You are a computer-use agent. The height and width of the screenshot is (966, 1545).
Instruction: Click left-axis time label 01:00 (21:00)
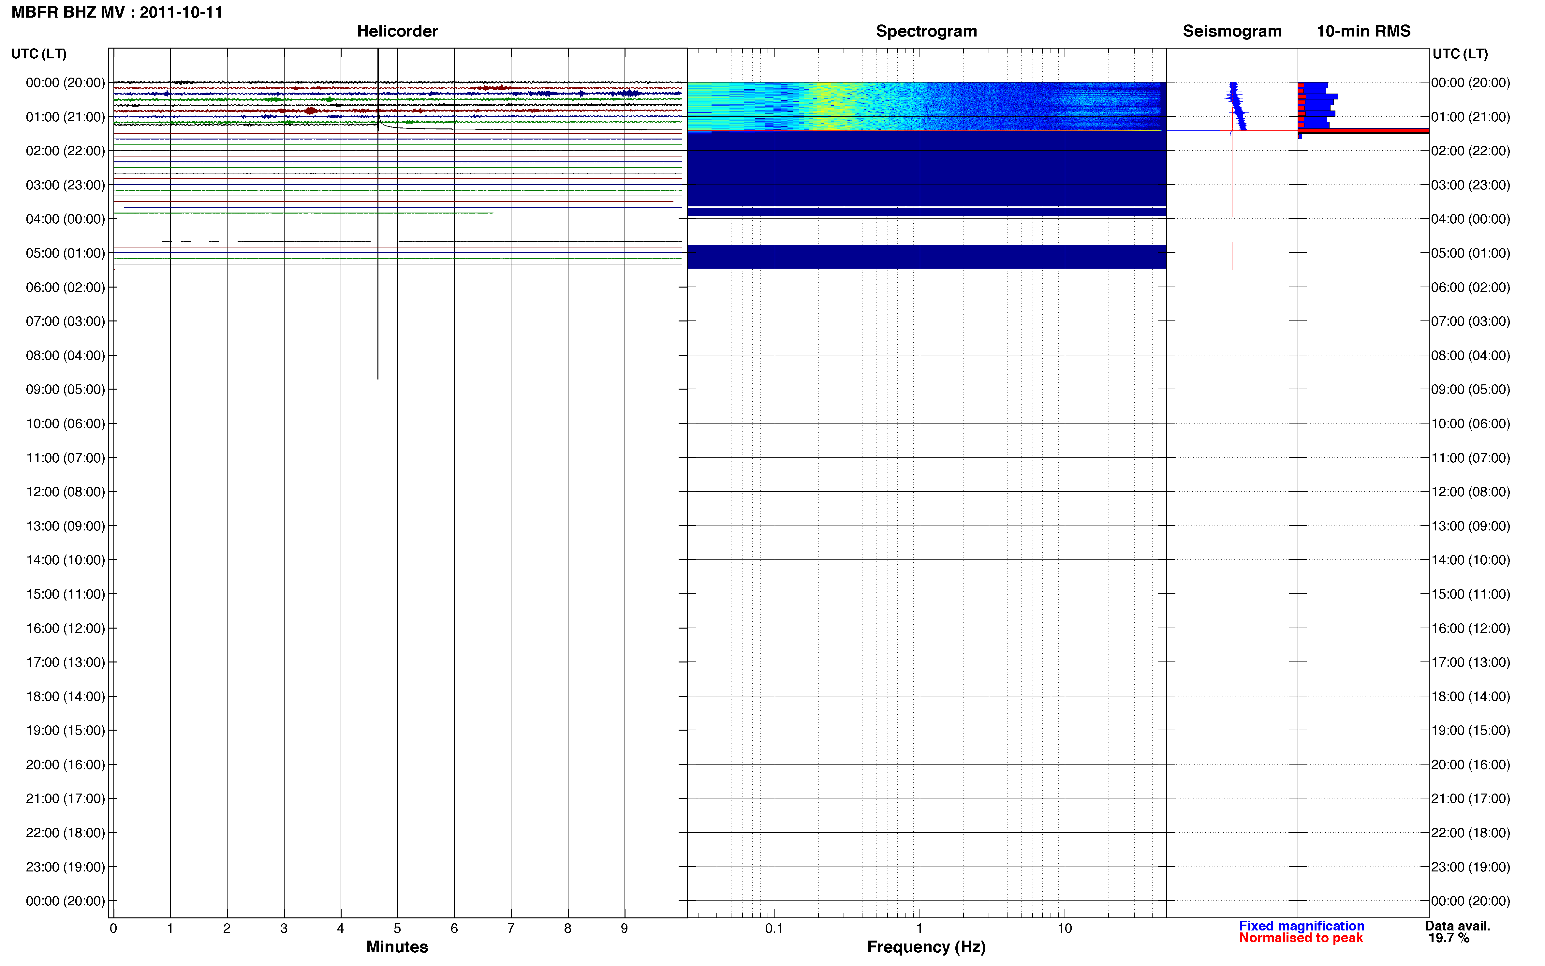[65, 117]
